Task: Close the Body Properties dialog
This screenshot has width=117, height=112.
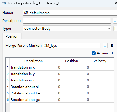Action: (116, 3)
